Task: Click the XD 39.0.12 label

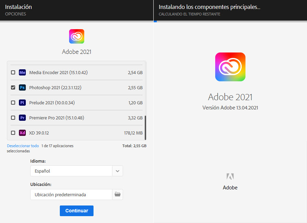Action: point(39,133)
